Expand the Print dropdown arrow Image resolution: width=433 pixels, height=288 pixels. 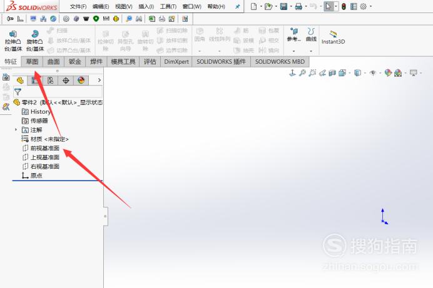(x=306, y=6)
